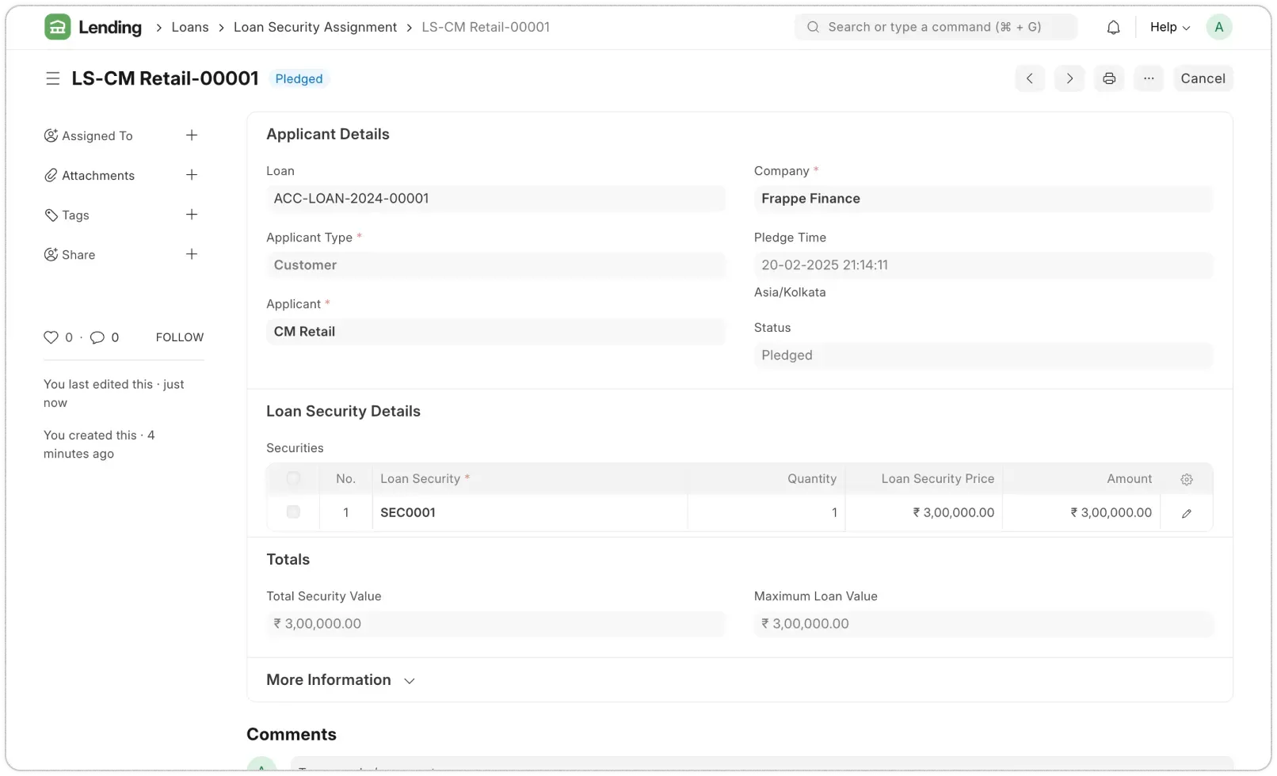The width and height of the screenshot is (1277, 776).
Task: Toggle the sidebar with the hamburger icon
Action: coord(53,78)
